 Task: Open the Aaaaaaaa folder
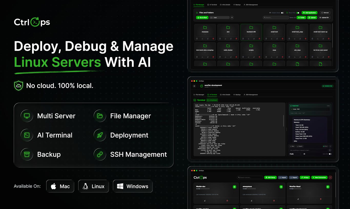point(205,32)
